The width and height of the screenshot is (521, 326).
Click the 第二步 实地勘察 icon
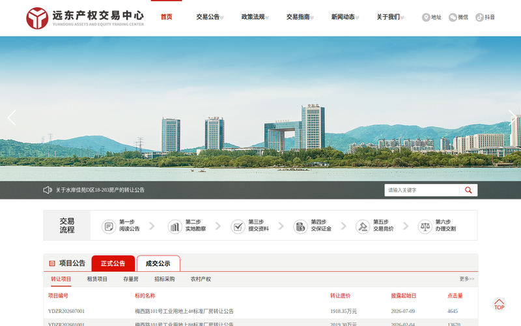pos(175,227)
